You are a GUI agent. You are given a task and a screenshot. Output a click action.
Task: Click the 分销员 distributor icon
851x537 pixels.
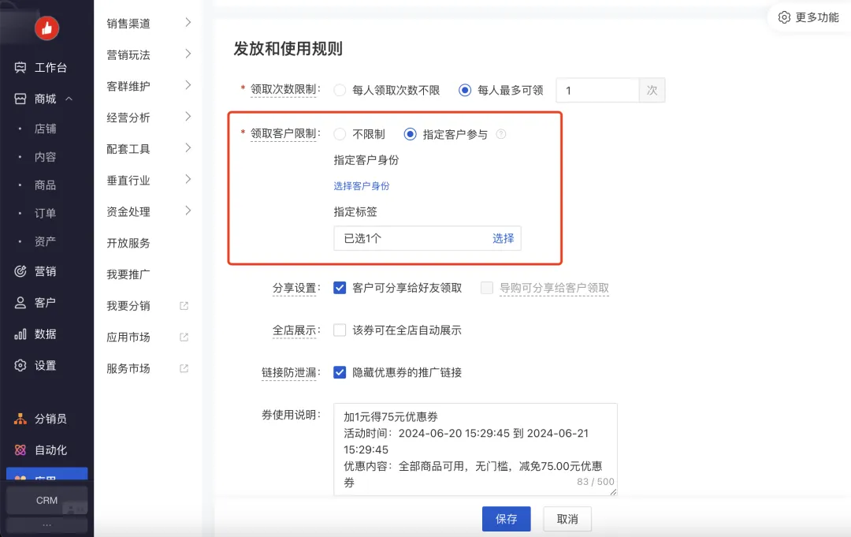click(20, 420)
